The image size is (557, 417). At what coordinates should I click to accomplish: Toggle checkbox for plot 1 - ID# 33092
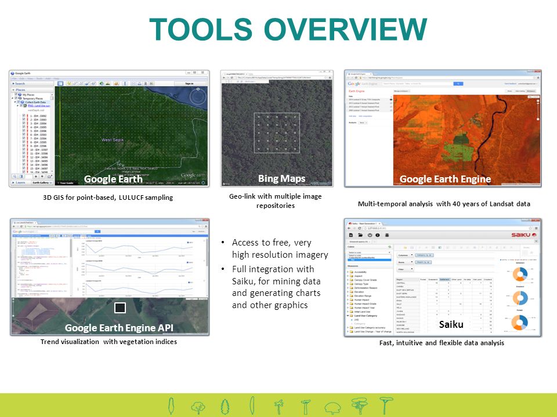pyautogui.click(x=24, y=116)
